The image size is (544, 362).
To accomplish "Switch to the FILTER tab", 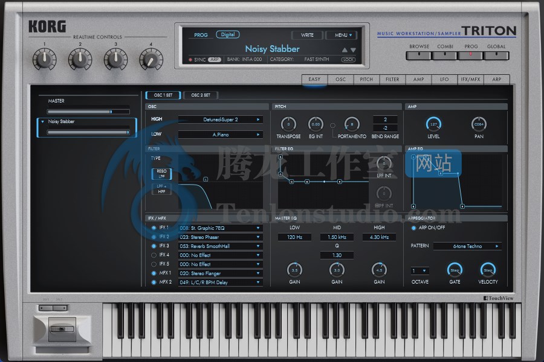I will click(392, 79).
